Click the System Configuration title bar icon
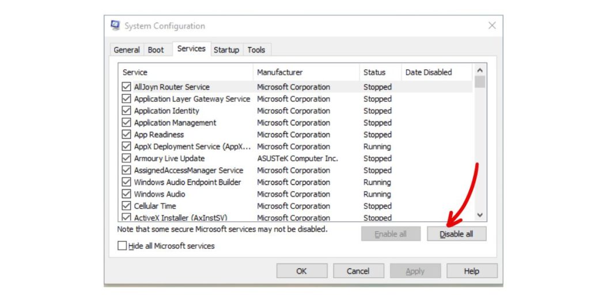The image size is (590, 295). pyautogui.click(x=115, y=25)
